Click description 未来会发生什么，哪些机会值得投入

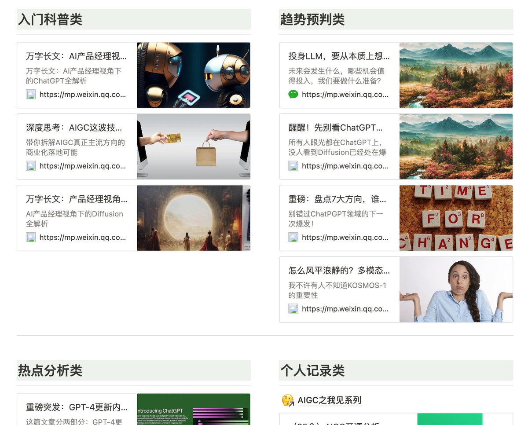336,76
